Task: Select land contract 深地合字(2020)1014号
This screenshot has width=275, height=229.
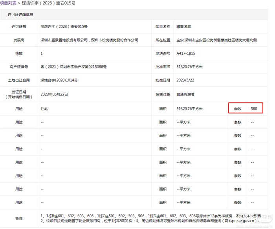Action: (59, 80)
